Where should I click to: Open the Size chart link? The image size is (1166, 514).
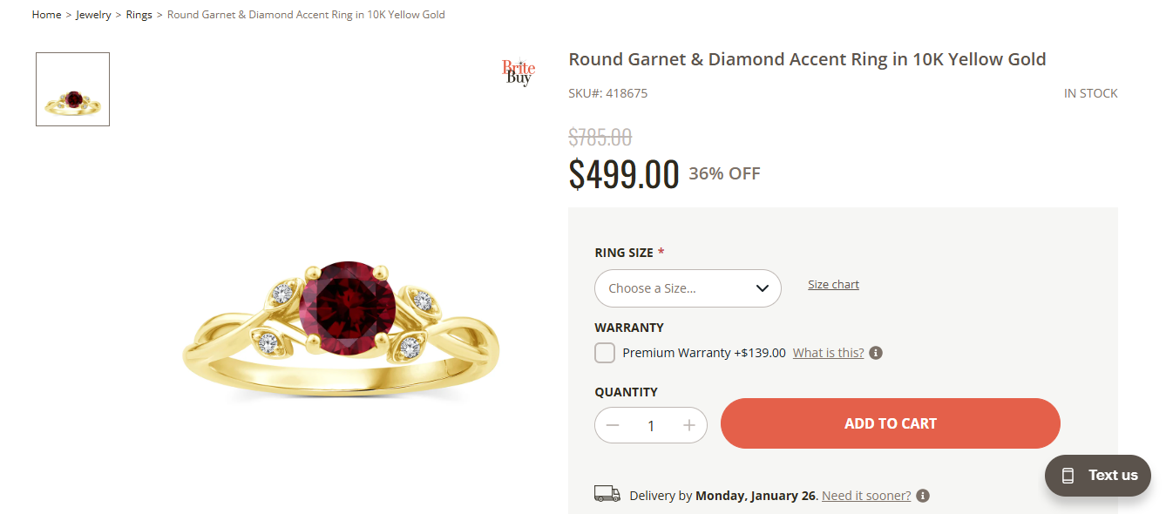[x=833, y=285]
